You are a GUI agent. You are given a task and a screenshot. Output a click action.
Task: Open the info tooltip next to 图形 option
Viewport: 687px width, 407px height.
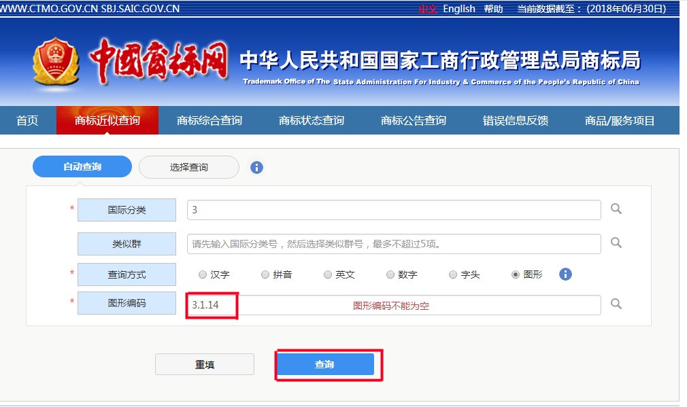(565, 275)
